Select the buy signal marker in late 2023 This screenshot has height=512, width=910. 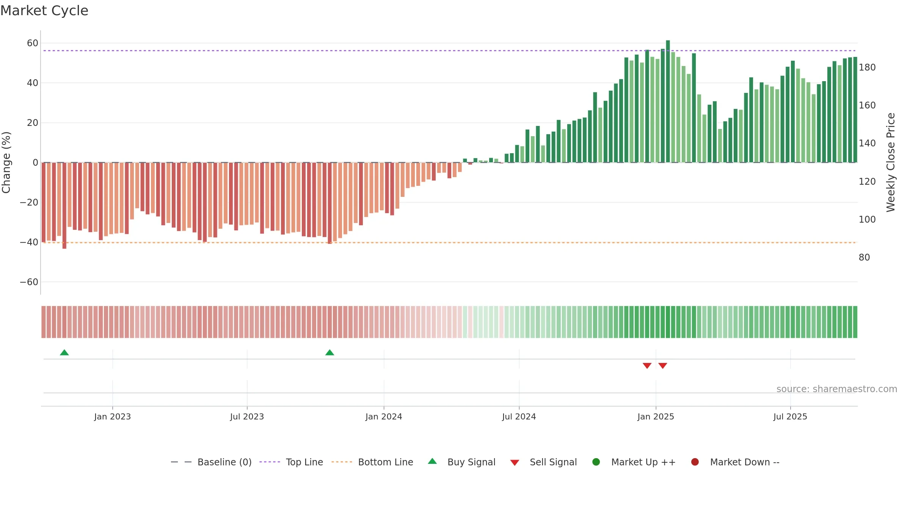click(330, 352)
